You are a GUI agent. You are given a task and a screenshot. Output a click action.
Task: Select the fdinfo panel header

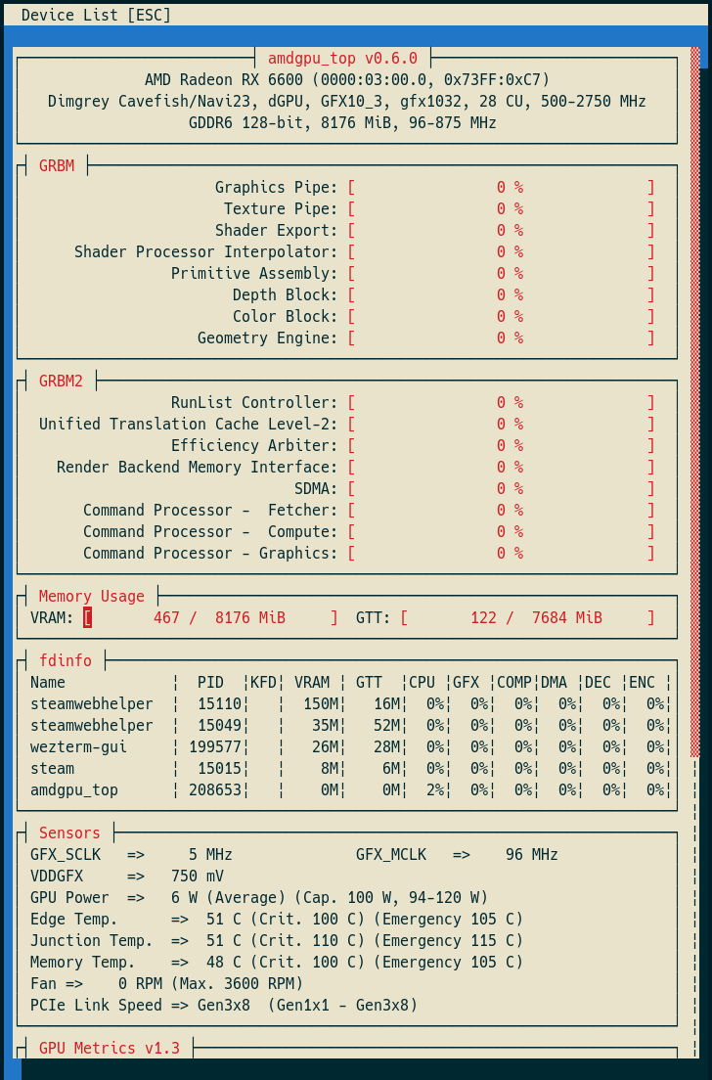(65, 661)
